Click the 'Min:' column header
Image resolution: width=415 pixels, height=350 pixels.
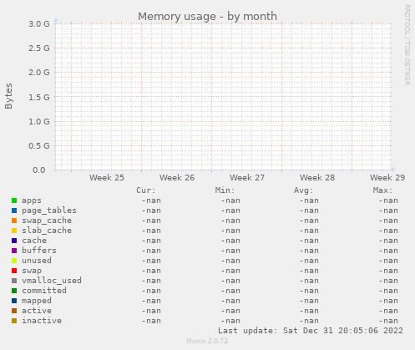[225, 190]
